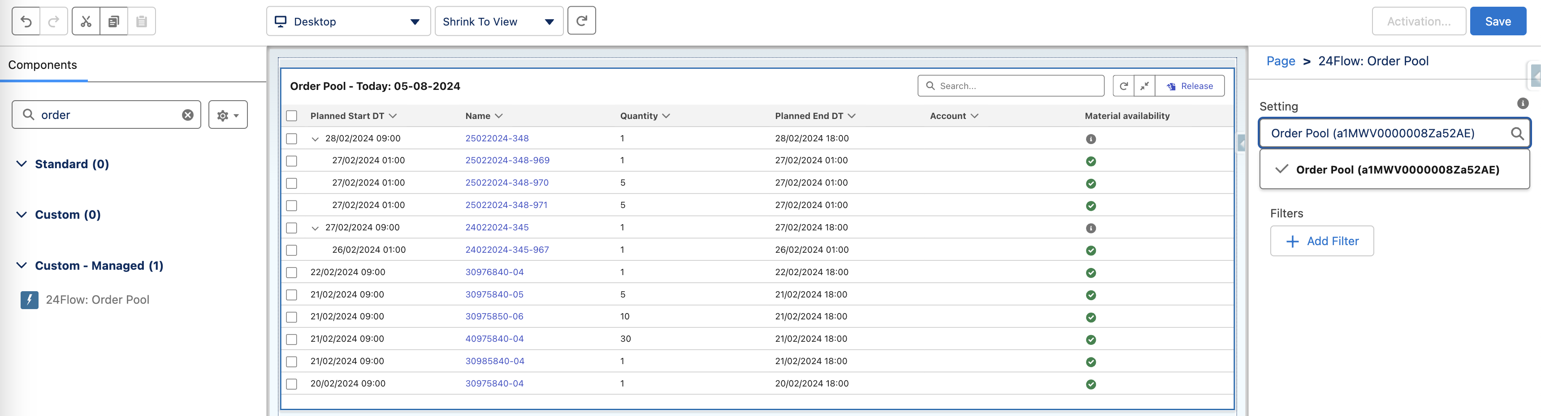Screen dimensions: 1541x416
Task: Collapse the Custom - Managed section
Action: (22, 266)
